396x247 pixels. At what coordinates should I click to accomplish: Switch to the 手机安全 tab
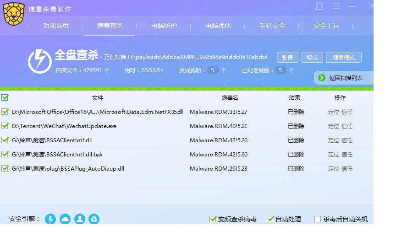272,26
